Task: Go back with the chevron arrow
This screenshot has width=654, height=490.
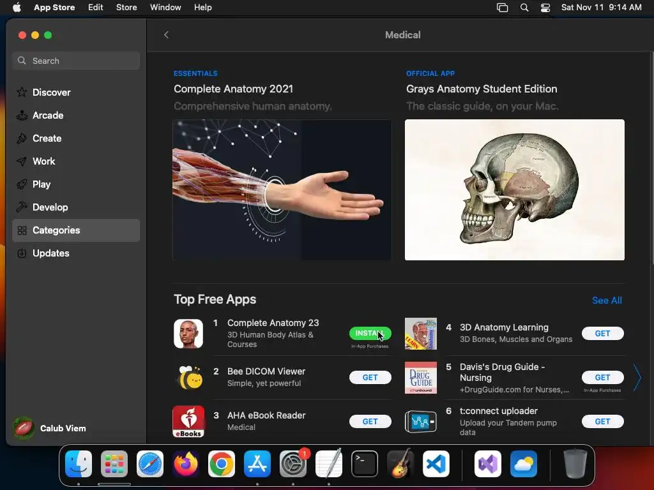Action: [x=167, y=34]
